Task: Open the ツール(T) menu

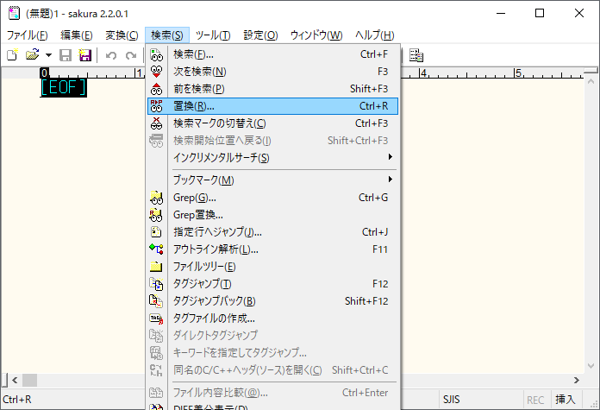Action: [x=213, y=35]
